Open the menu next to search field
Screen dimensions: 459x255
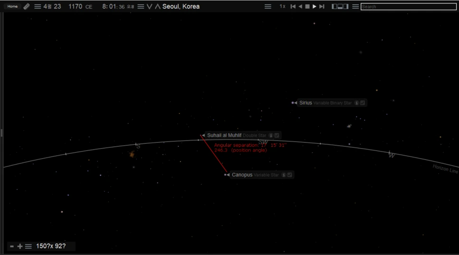(x=355, y=7)
